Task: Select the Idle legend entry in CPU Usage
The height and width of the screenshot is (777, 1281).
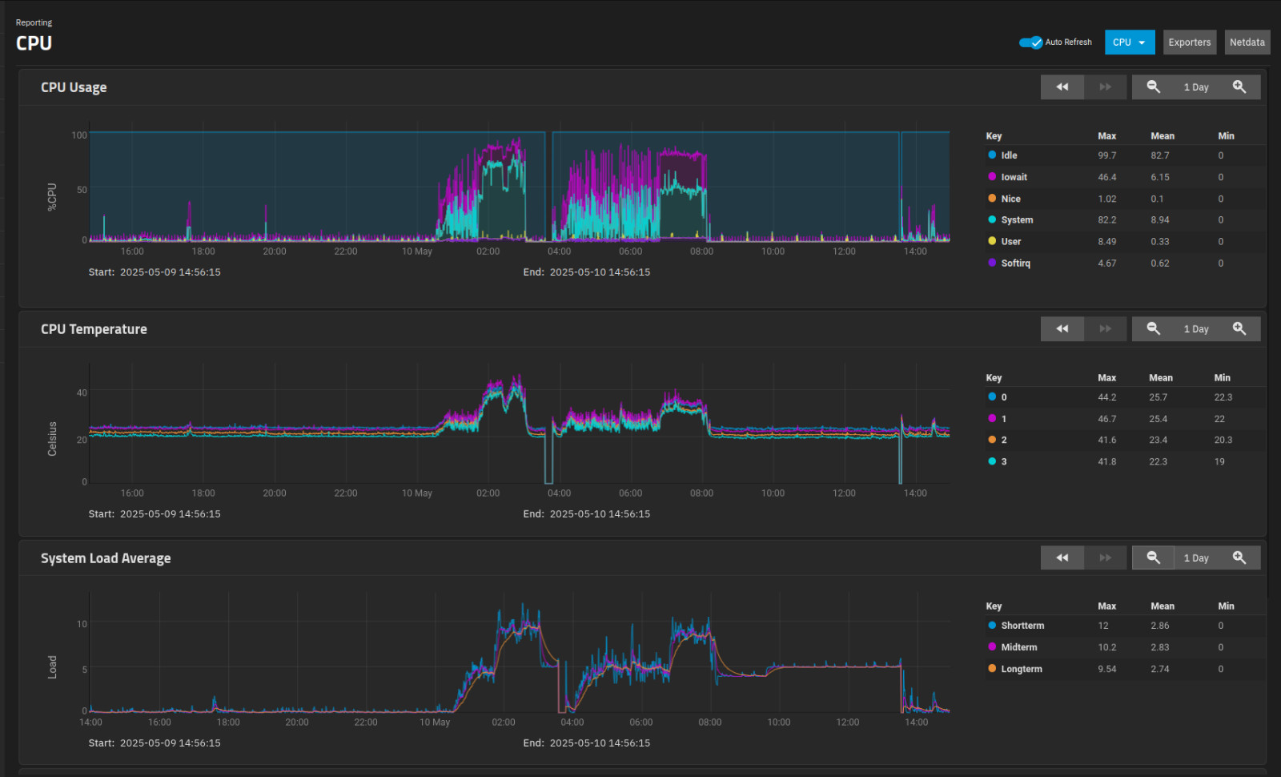Action: [1009, 155]
